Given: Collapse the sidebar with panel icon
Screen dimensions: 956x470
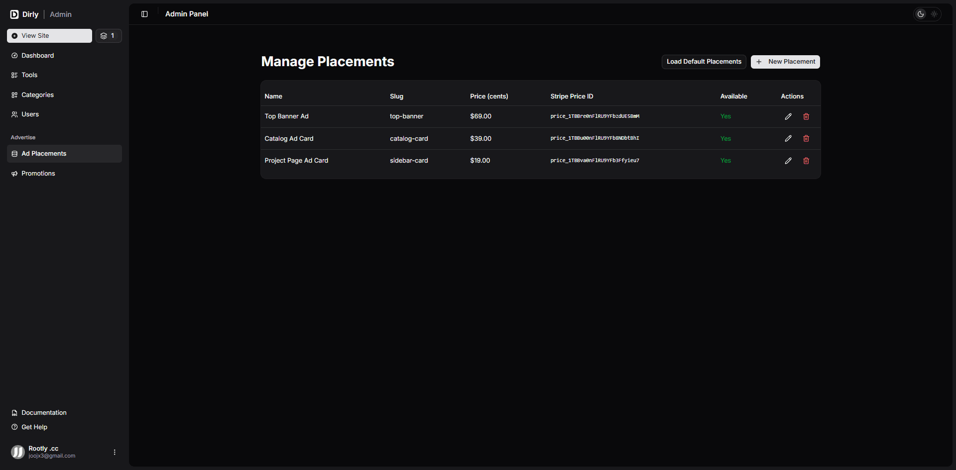Looking at the screenshot, I should (x=144, y=14).
